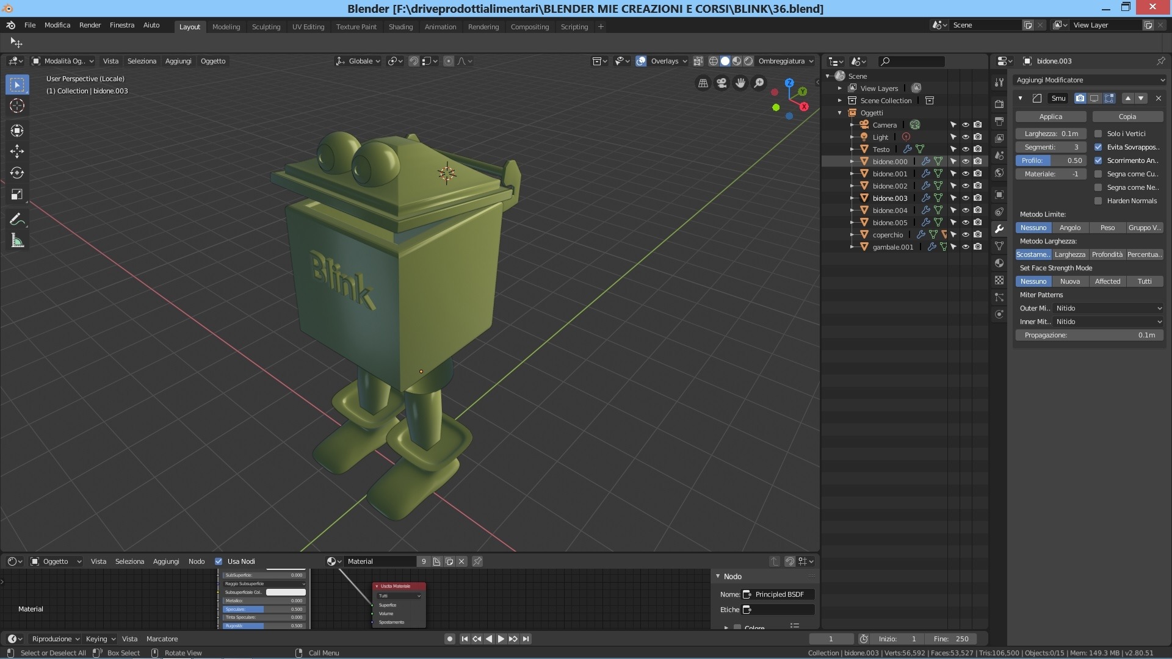Remove the Bevel modifier with X

pos(1159,98)
